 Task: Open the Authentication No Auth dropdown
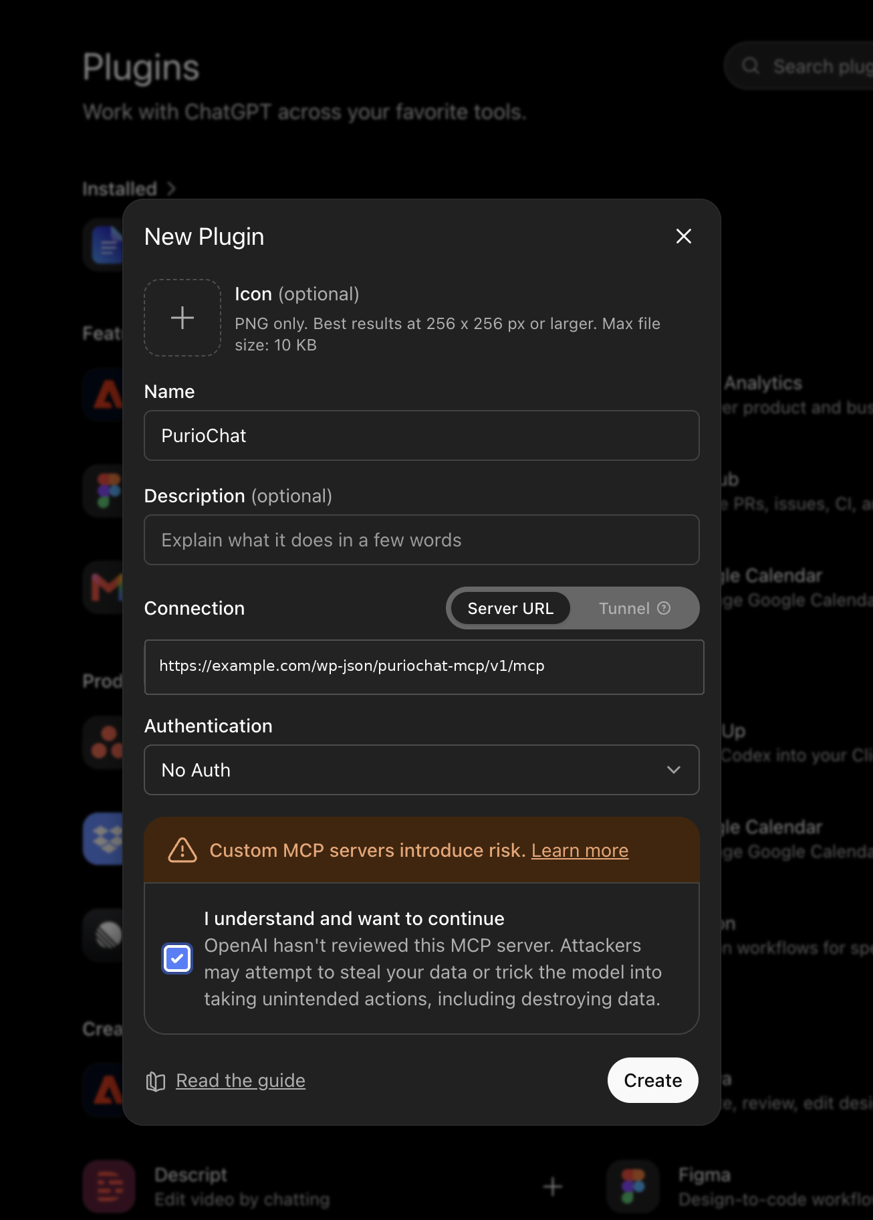pyautogui.click(x=422, y=770)
